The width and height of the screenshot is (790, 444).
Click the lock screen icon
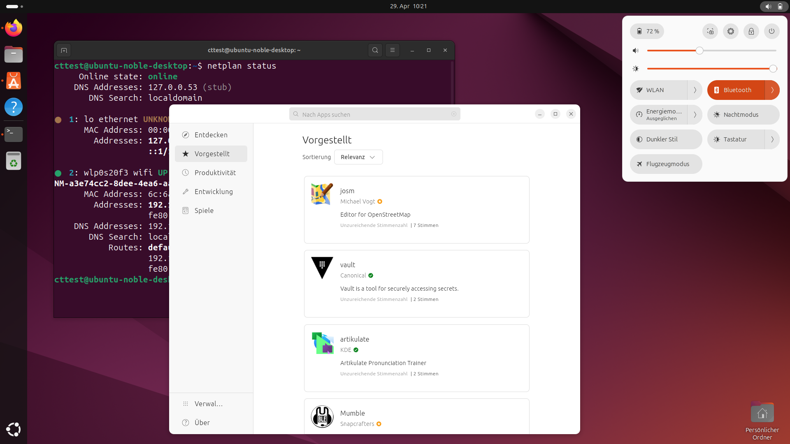[751, 31]
